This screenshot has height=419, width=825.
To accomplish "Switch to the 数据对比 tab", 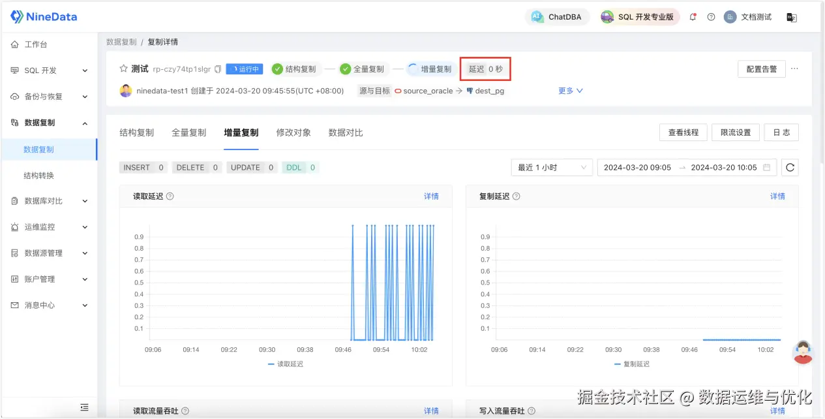I will click(x=346, y=132).
